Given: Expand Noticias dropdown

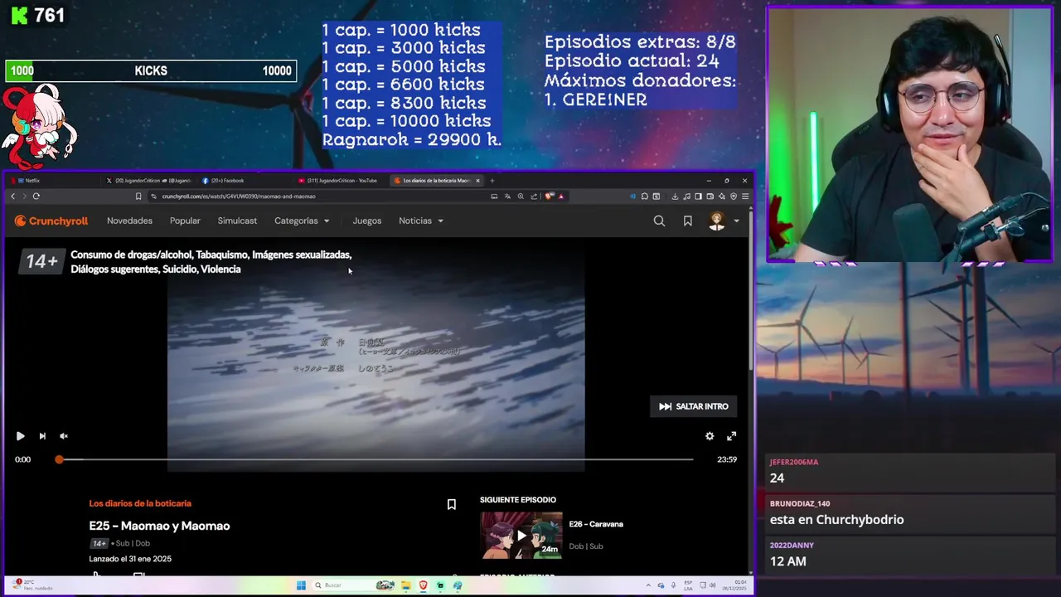Looking at the screenshot, I should pos(421,221).
